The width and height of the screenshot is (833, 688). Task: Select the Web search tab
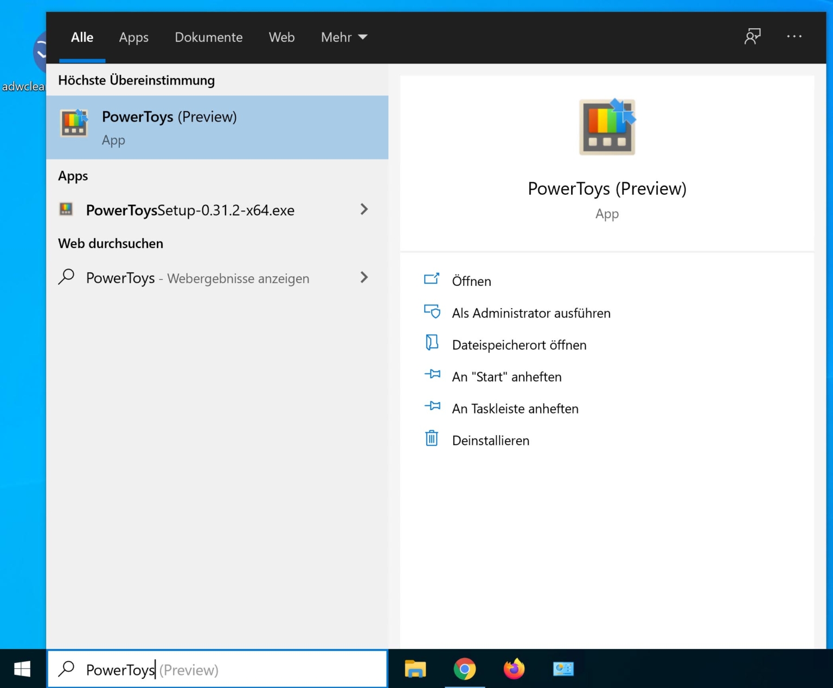[x=281, y=37]
